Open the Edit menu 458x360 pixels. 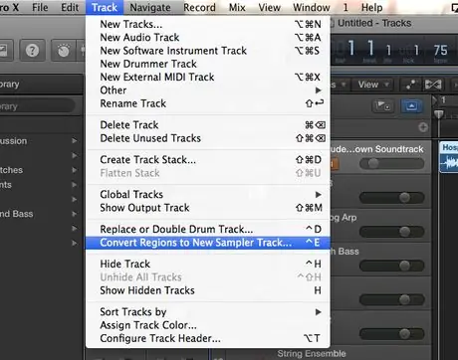(70, 7)
